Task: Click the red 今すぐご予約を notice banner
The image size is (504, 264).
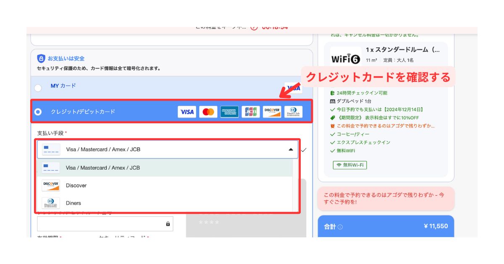Action: coord(386,199)
